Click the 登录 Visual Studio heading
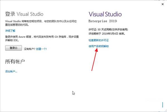The height and width of the screenshot is (112, 167). click(x=24, y=14)
